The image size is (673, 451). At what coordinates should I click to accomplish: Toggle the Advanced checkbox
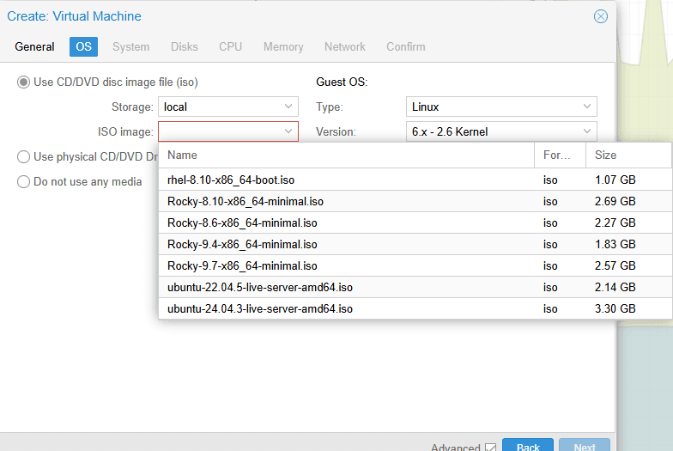click(x=491, y=448)
